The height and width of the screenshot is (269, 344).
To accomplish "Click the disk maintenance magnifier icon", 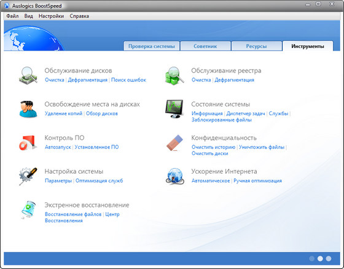I will 28,75.
